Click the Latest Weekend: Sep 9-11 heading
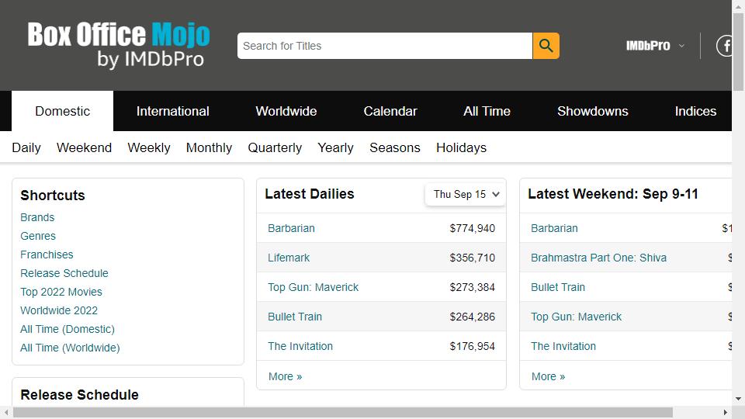The height and width of the screenshot is (419, 745). 613,194
